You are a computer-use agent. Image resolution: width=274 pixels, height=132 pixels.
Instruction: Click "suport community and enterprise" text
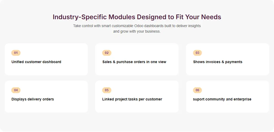(222, 99)
